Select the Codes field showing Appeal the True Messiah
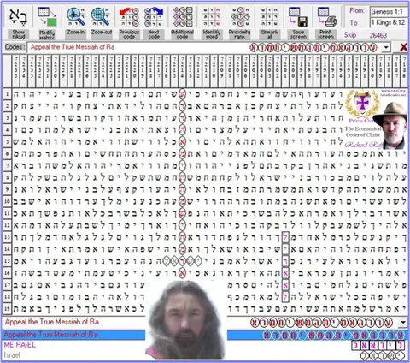This screenshot has width=410, height=363. pos(209,47)
